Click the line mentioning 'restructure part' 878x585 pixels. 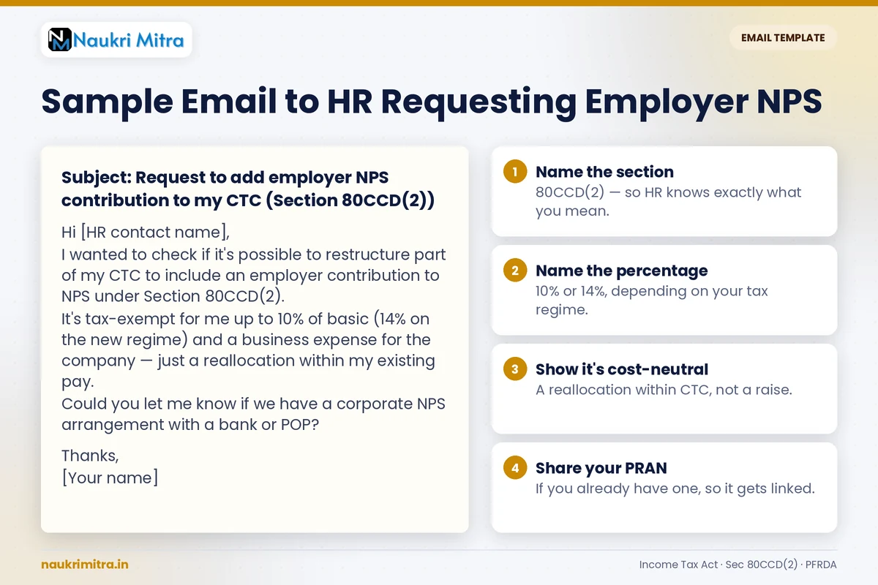[254, 254]
